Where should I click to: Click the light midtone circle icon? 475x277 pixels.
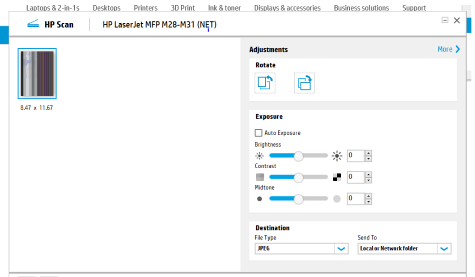click(337, 199)
